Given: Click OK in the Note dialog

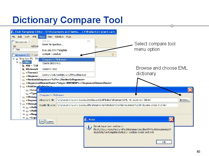Looking at the screenshot, I should pyautogui.click(x=164, y=142).
